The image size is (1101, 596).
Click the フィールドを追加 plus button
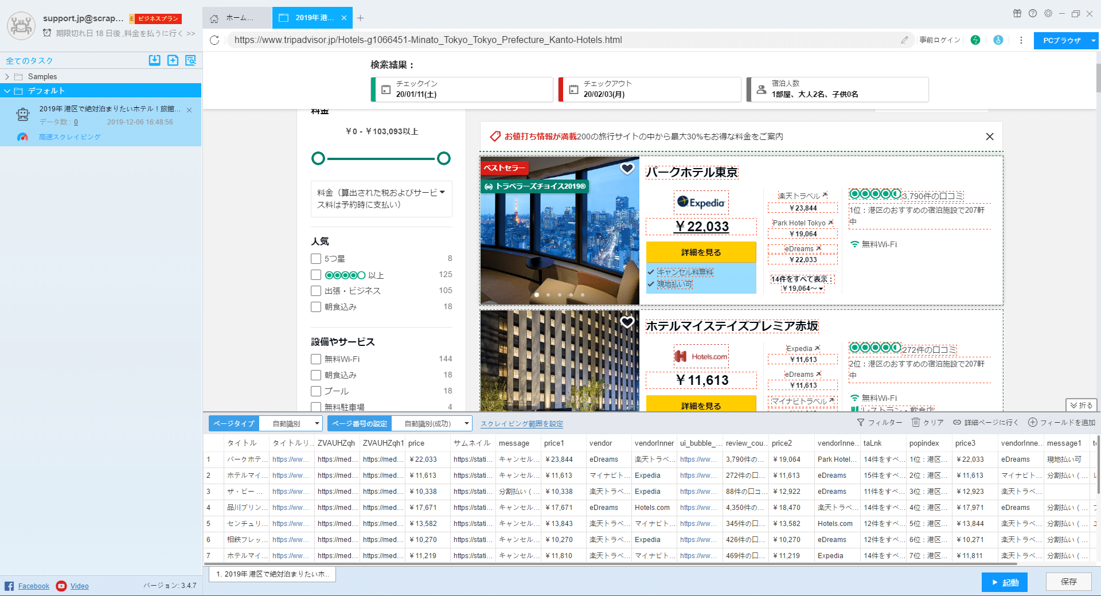click(x=1061, y=423)
